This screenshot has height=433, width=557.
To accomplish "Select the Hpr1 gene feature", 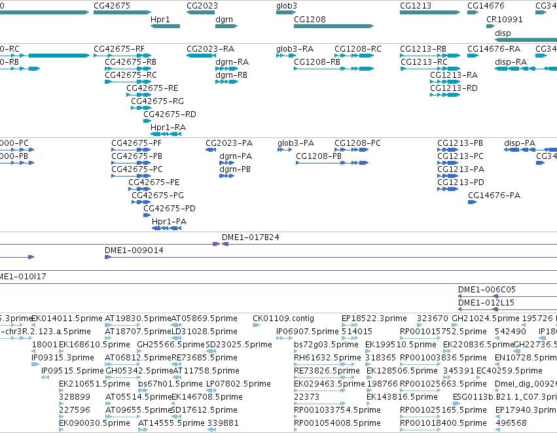I will (165, 26).
